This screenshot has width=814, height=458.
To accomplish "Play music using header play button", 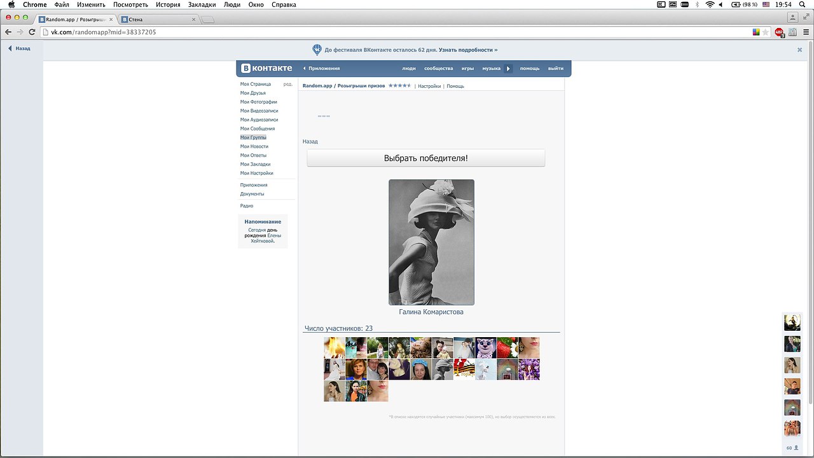I will (508, 68).
